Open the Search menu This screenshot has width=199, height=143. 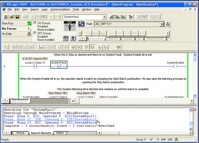click(34, 9)
